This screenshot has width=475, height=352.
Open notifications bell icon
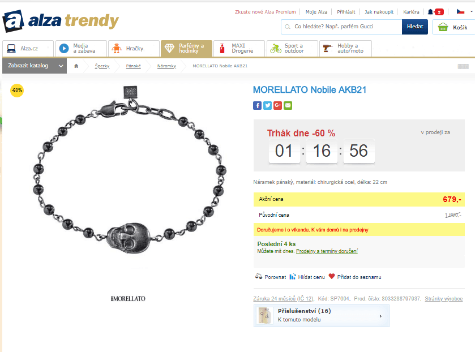430,12
